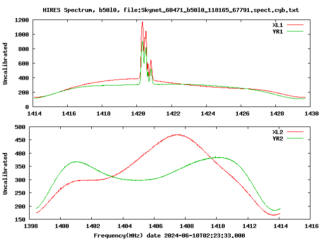Click the red XL2 legend line sample
Image resolution: width=321 pixels, height=240 pixels.
point(295,132)
